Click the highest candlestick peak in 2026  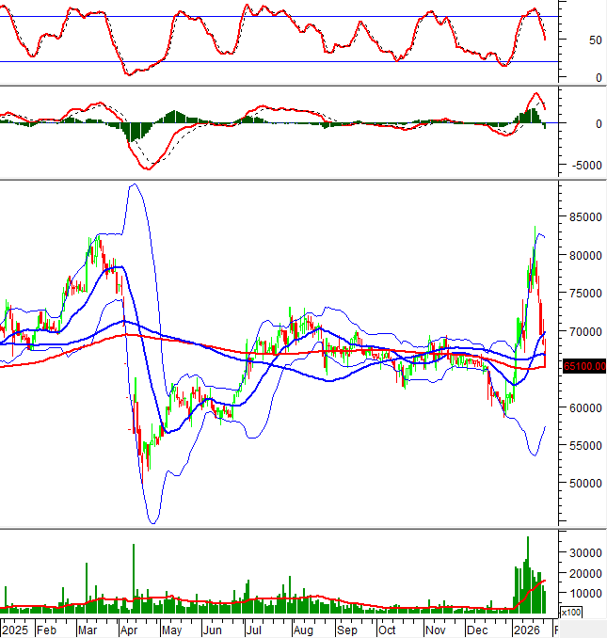535,229
